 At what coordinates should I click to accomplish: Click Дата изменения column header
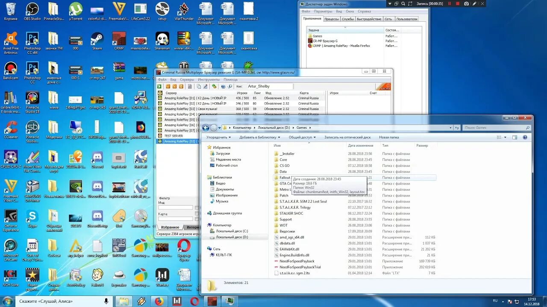[x=363, y=145]
